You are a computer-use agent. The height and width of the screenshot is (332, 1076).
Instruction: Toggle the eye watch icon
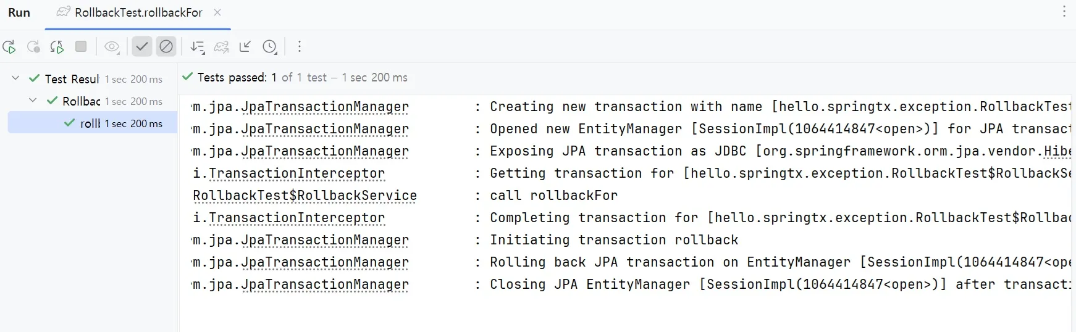coord(112,47)
